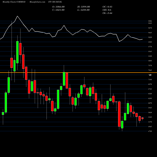Click the 6743 price axis label
Screen dimensions: 157x157
click(x=150, y=89)
